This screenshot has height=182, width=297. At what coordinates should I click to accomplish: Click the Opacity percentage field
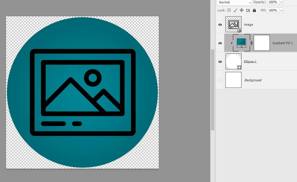point(273,2)
